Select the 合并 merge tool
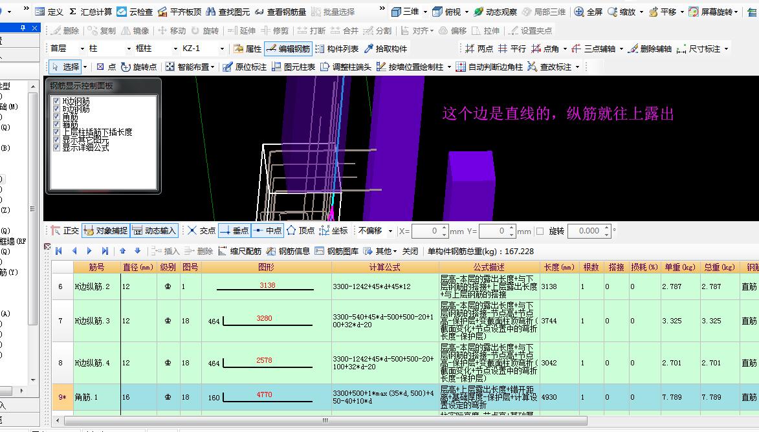This screenshot has width=759, height=432. 344,30
